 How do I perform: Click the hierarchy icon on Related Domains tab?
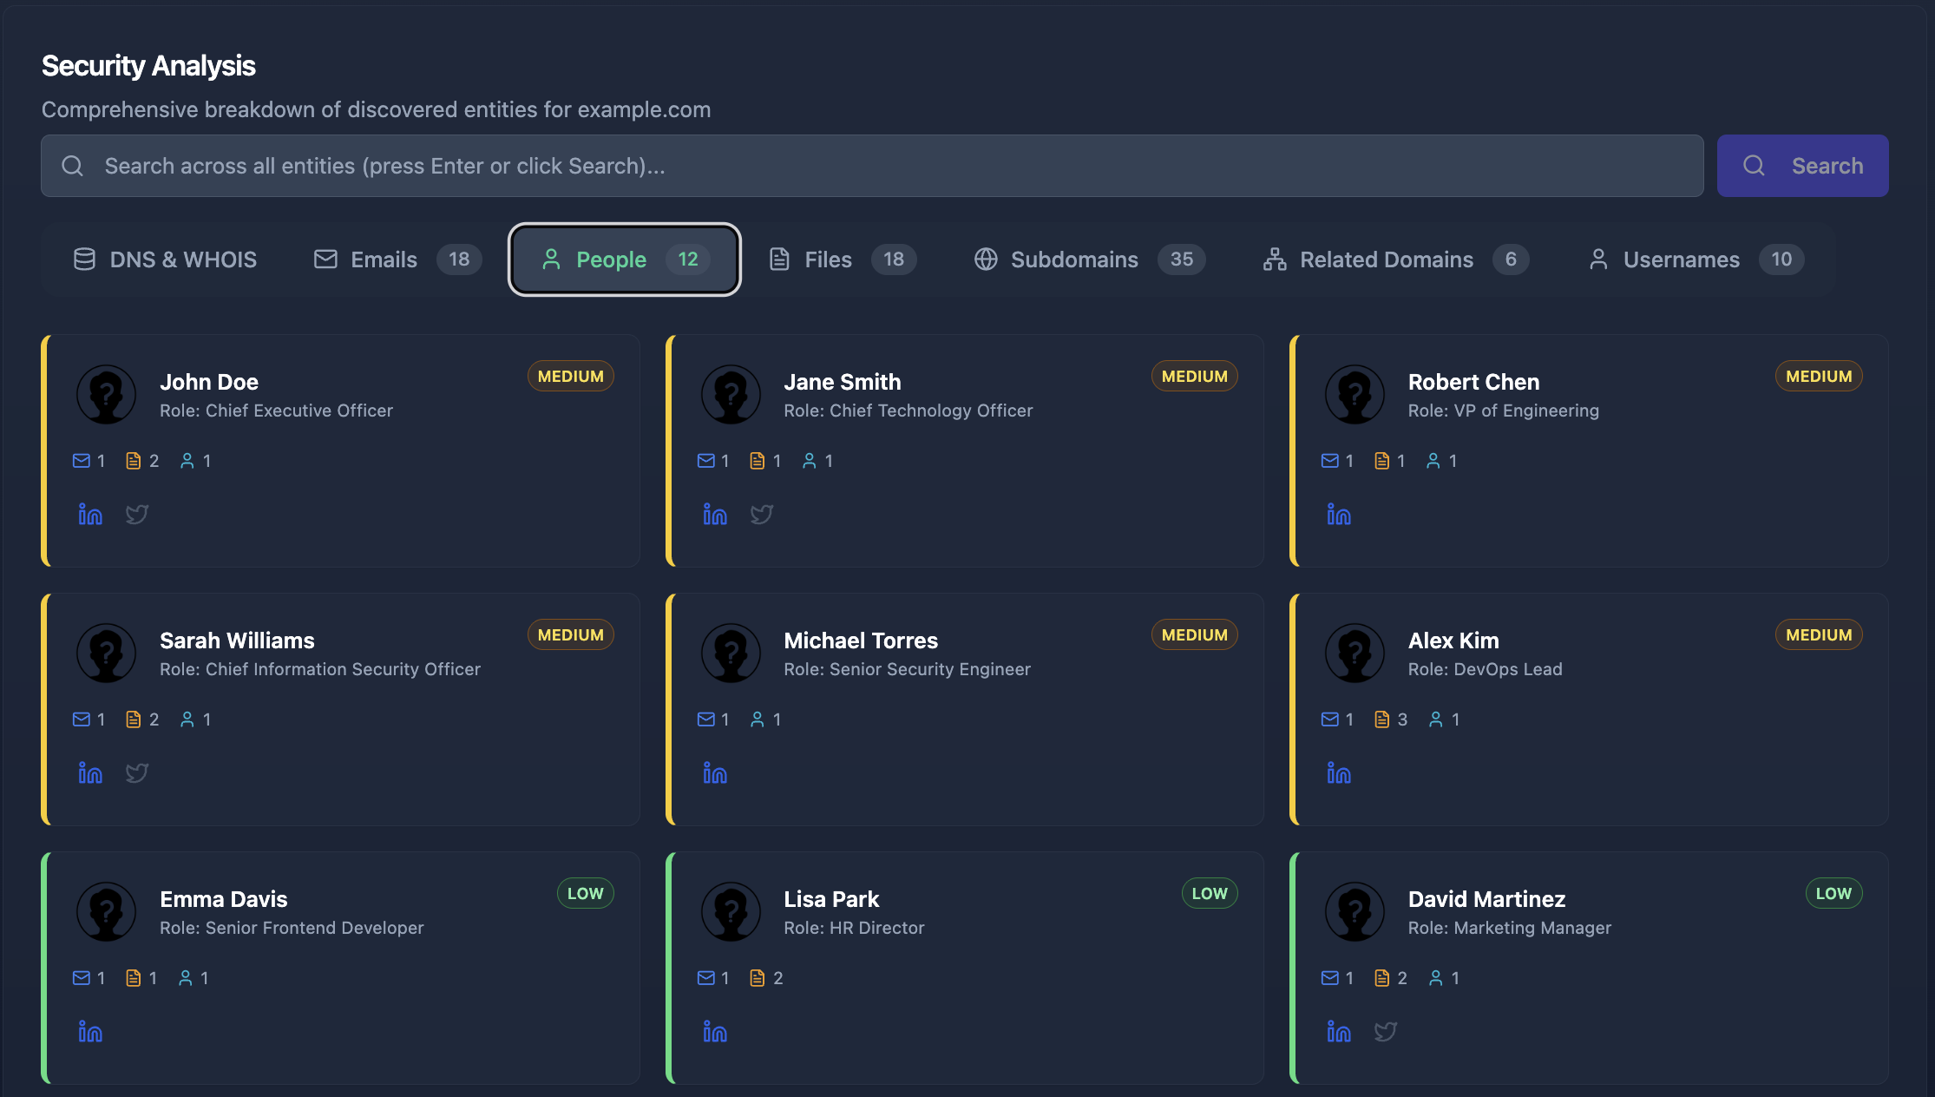coord(1274,259)
